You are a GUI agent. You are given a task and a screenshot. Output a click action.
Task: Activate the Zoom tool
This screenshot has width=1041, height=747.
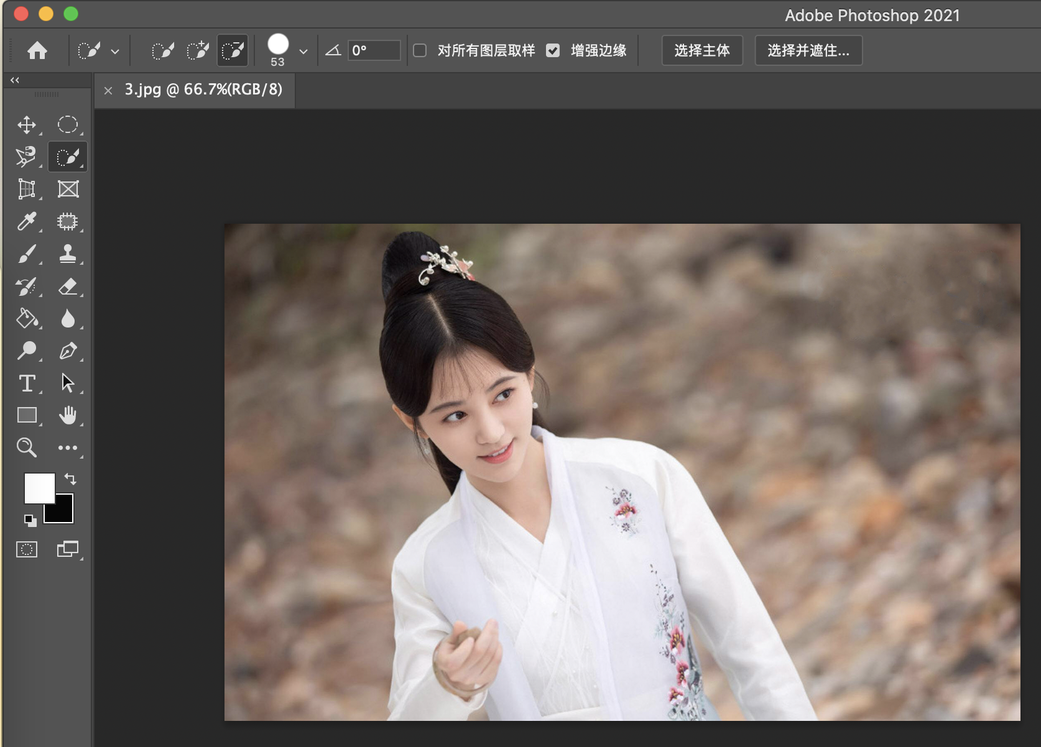(x=27, y=447)
